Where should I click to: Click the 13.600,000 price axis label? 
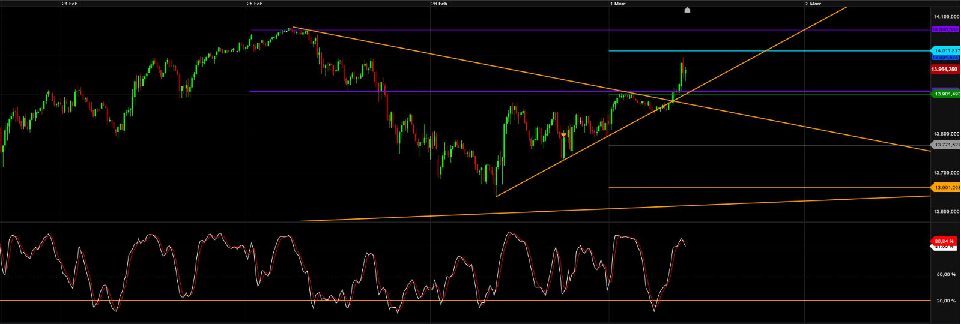click(x=946, y=211)
